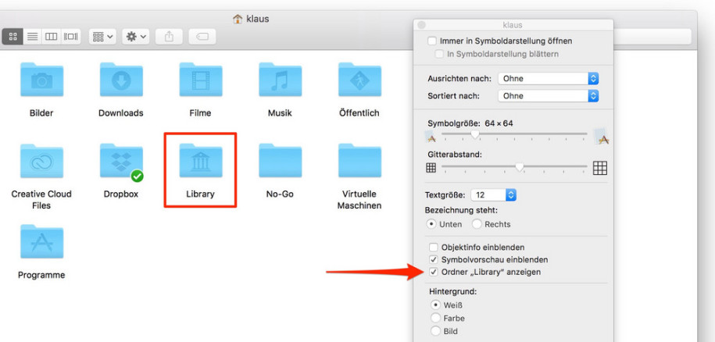Select Bild background radio
The width and height of the screenshot is (715, 342).
435,331
